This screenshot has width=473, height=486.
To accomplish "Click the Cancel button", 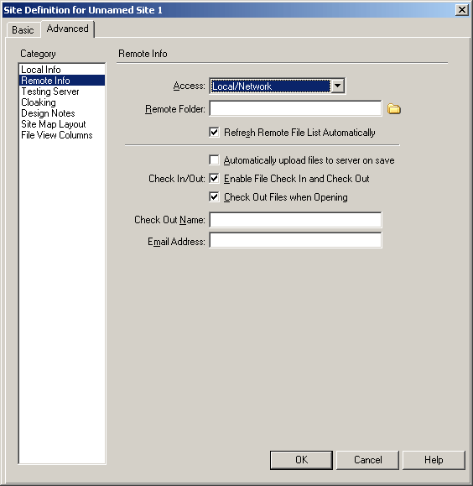I will pyautogui.click(x=367, y=460).
